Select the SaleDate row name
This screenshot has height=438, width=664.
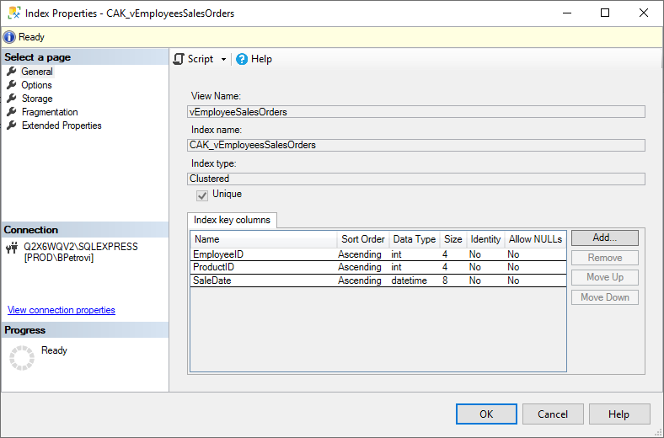point(212,280)
